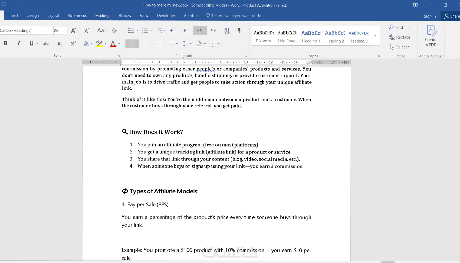The width and height of the screenshot is (460, 263).
Task: Open the Find dropdown arrow
Action: pyautogui.click(x=409, y=27)
